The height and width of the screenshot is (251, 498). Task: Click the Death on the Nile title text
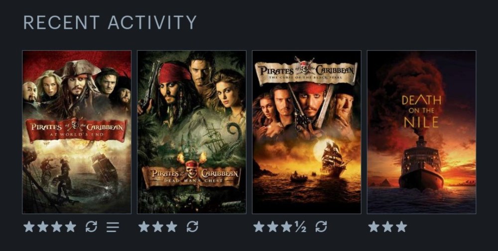pos(421,111)
